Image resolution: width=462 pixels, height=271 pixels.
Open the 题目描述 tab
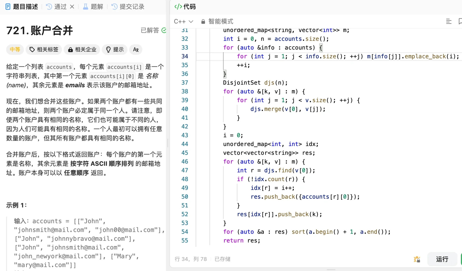pos(22,7)
